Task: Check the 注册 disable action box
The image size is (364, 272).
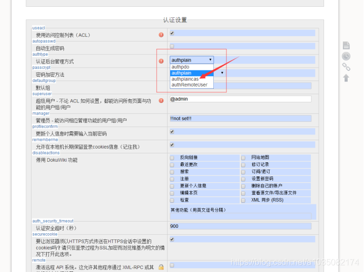Action: click(x=172, y=179)
